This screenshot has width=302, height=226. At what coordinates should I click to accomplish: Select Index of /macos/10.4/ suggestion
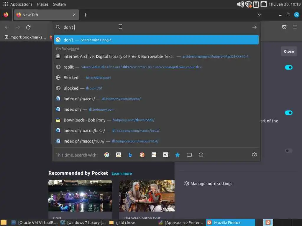coord(156,141)
